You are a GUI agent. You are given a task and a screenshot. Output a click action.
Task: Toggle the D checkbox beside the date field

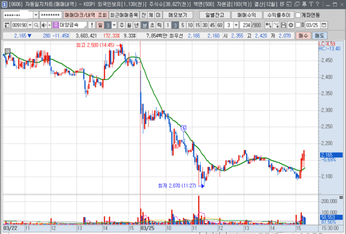point(298,25)
